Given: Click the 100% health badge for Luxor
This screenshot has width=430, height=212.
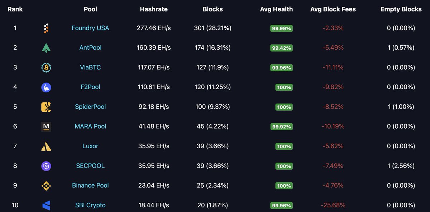Looking at the screenshot, I should coord(284,146).
